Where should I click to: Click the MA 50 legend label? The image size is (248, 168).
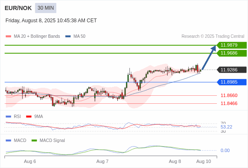click(x=79, y=37)
